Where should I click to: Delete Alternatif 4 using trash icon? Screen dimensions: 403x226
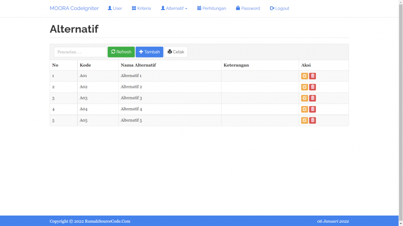312,109
